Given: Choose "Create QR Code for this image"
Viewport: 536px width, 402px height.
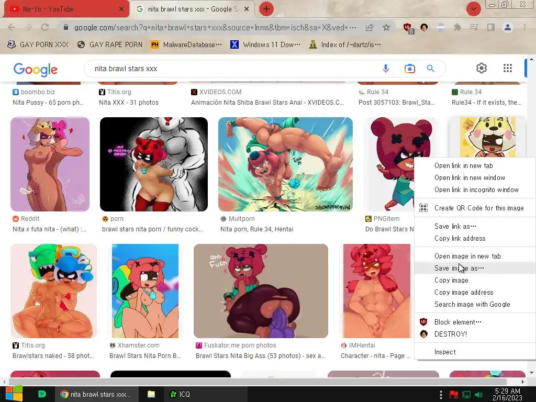Looking at the screenshot, I should pos(478,208).
